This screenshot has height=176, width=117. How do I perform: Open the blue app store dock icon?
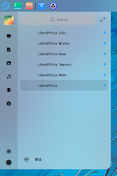point(42,6)
